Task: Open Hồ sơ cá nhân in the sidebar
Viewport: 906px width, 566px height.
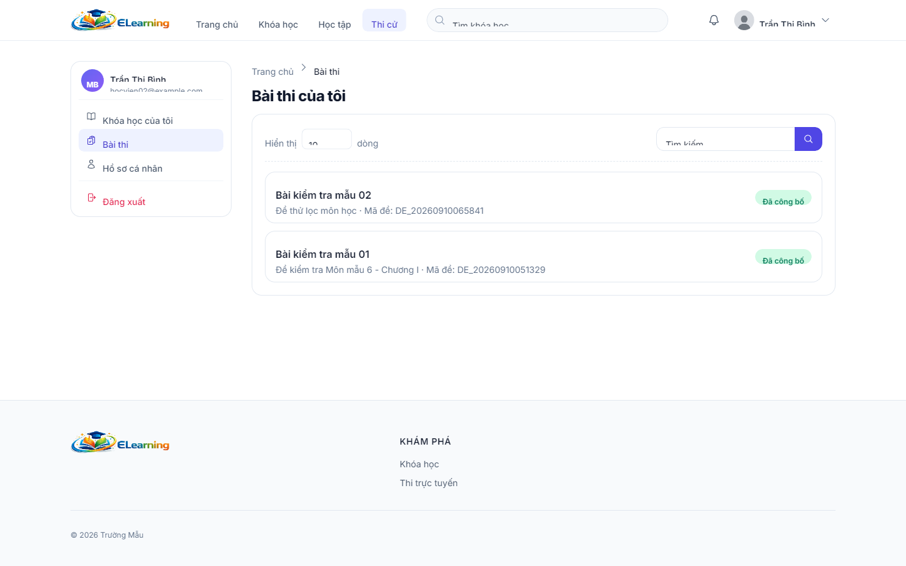Action: tap(151, 165)
